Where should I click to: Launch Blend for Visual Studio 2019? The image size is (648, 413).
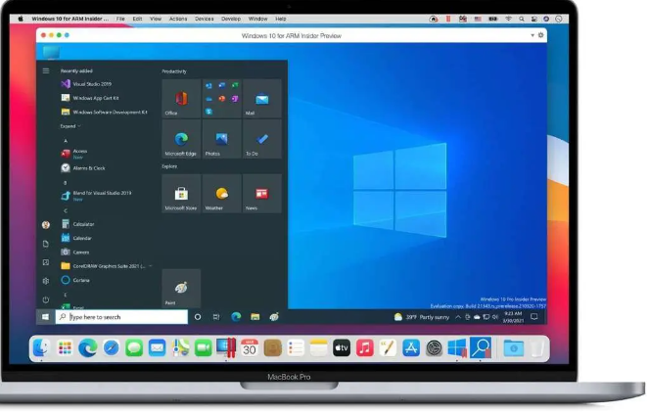tap(96, 196)
